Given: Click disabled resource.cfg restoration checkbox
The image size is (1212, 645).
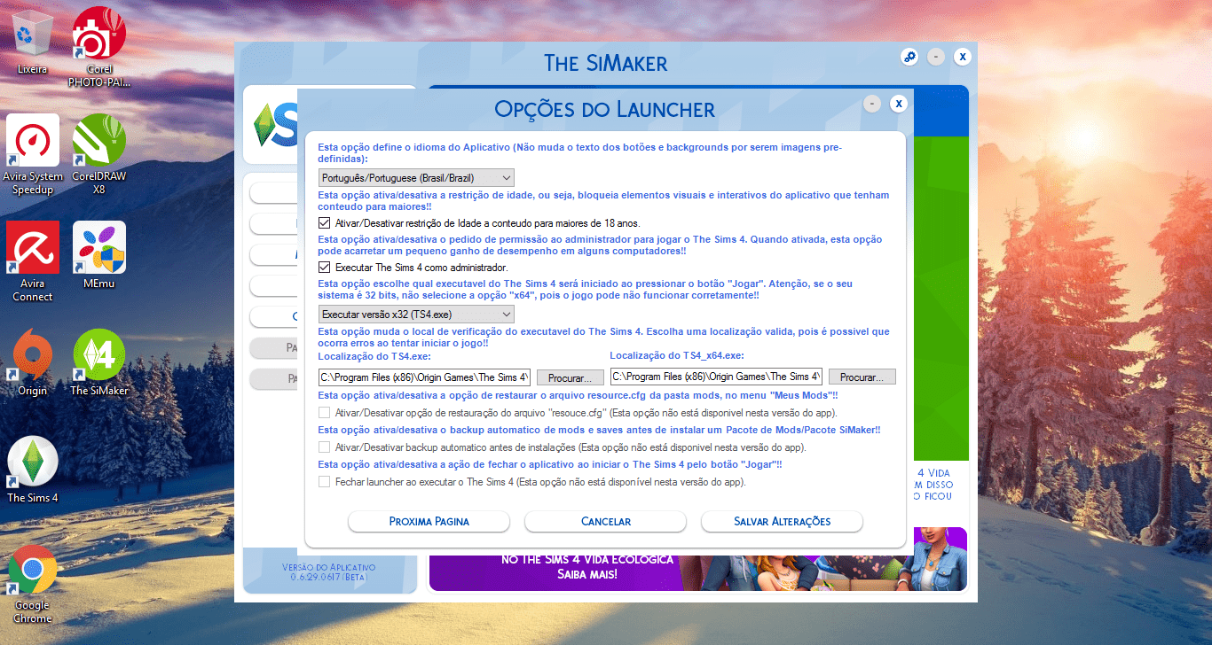Looking at the screenshot, I should pyautogui.click(x=324, y=413).
